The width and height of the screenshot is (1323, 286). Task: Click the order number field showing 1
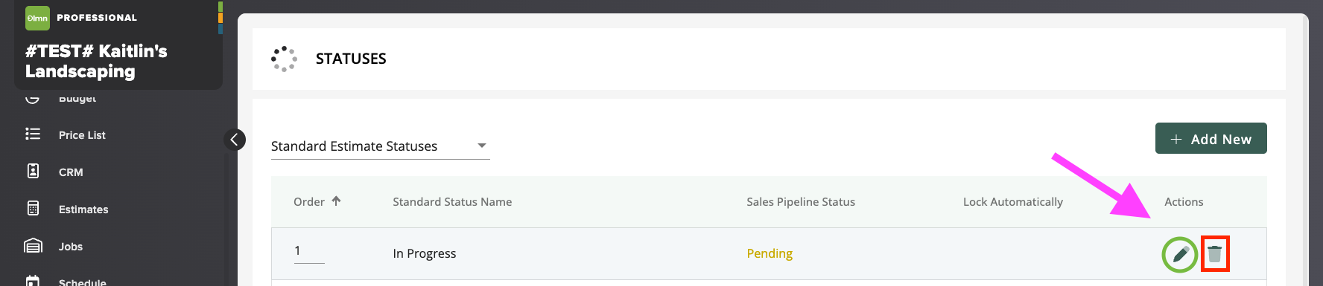pos(308,252)
